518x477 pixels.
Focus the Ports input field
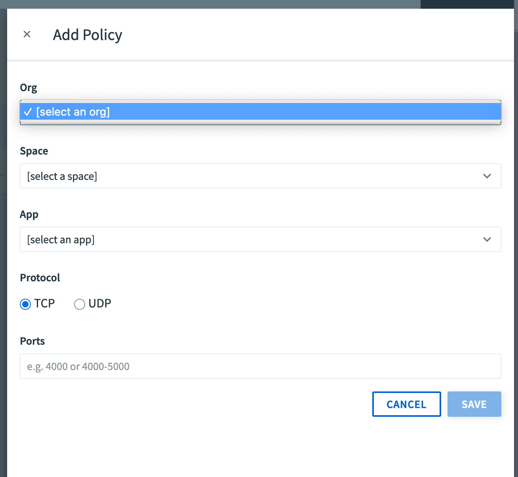[x=261, y=366]
